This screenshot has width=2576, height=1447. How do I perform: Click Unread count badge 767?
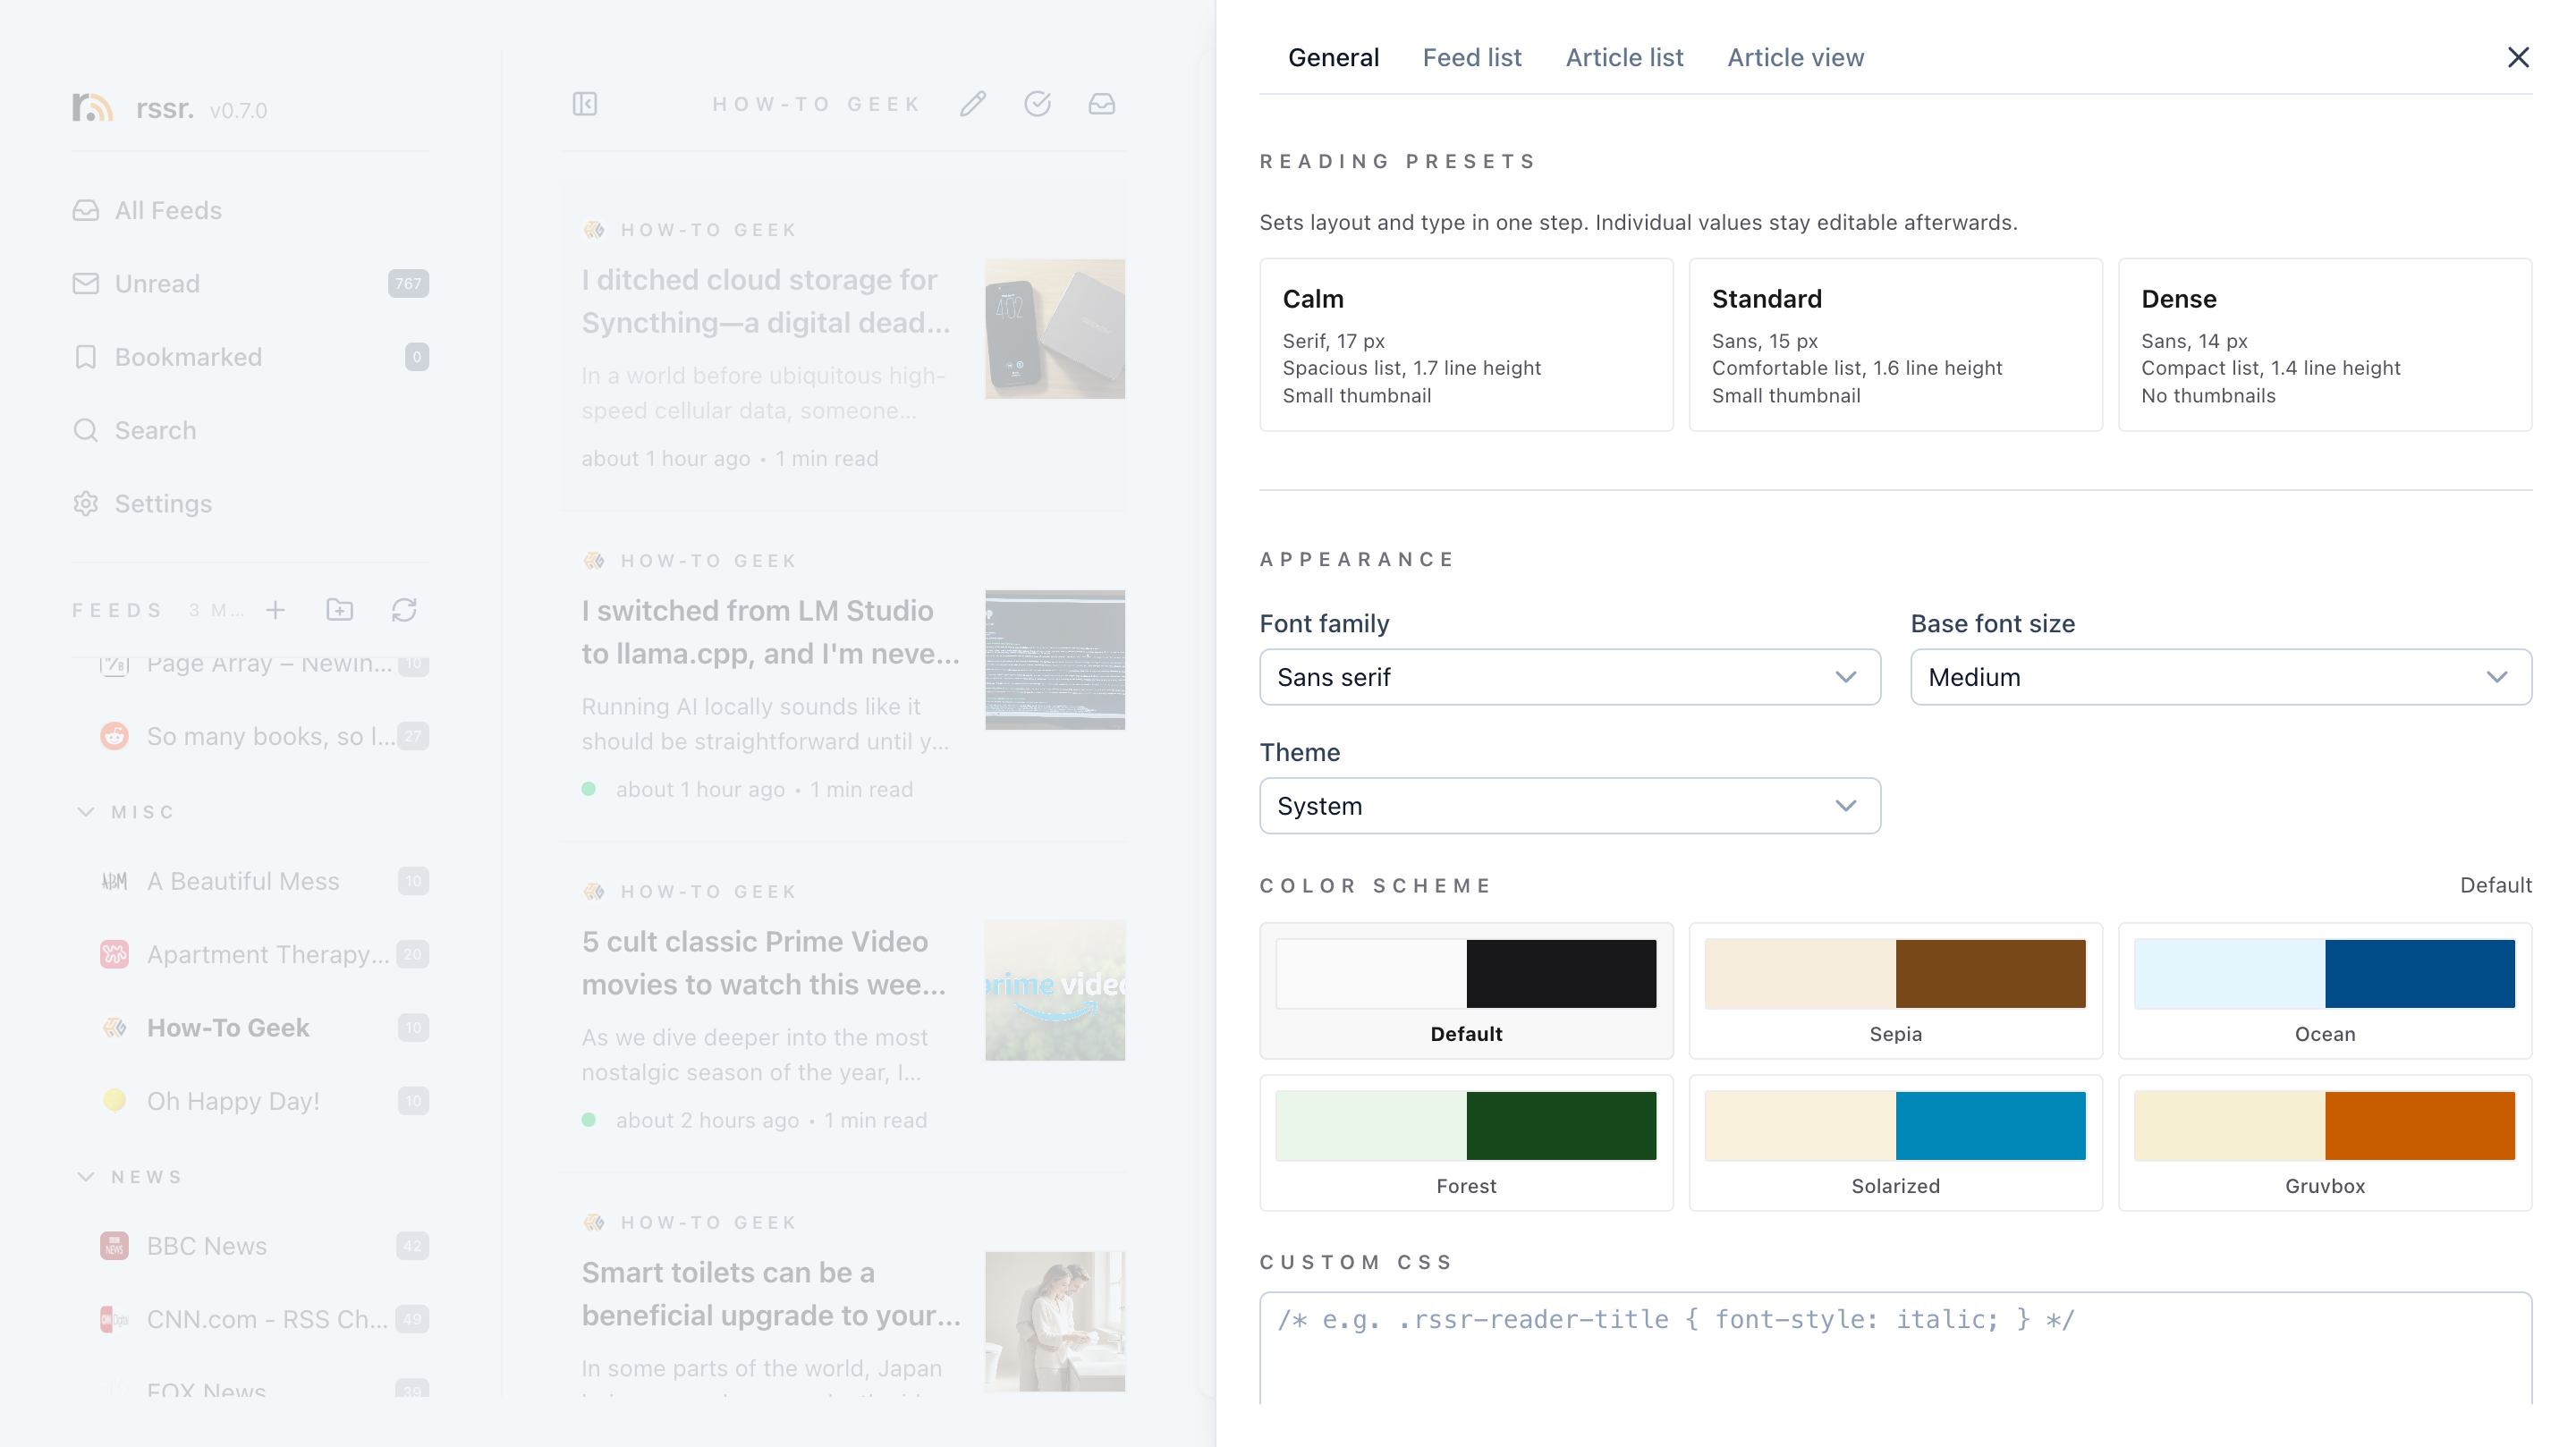click(408, 283)
